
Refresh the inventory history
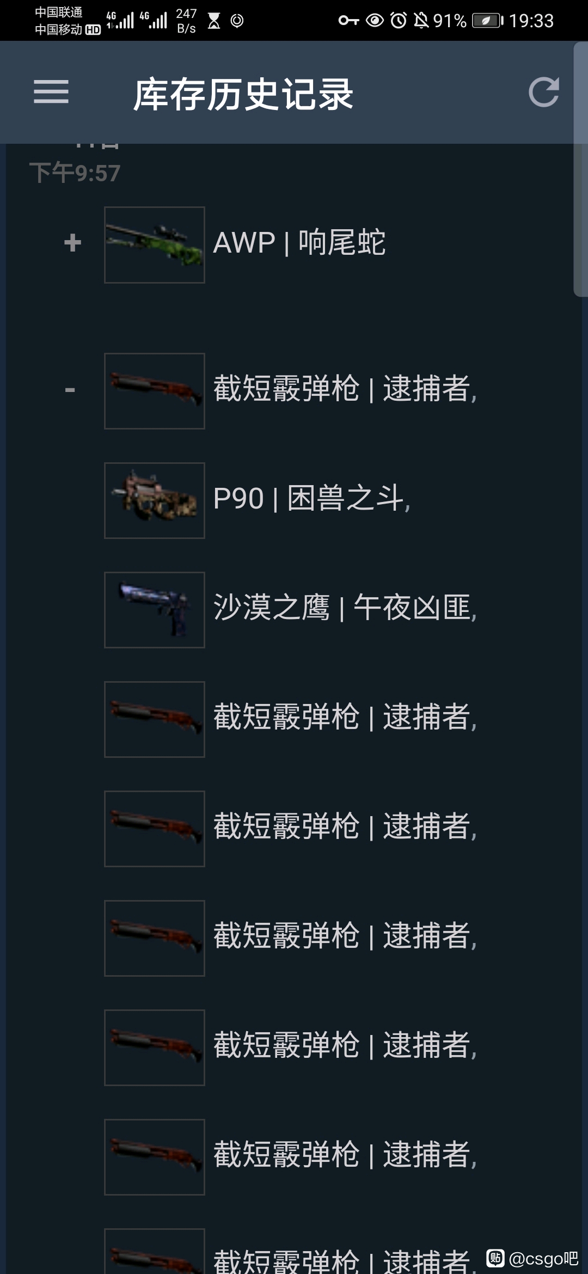click(x=544, y=91)
